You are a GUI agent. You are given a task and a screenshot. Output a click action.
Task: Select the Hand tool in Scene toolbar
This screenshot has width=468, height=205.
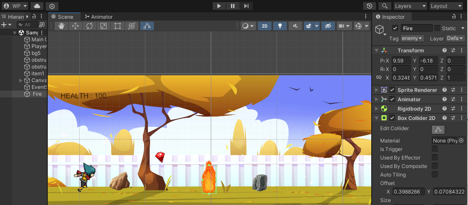click(61, 26)
